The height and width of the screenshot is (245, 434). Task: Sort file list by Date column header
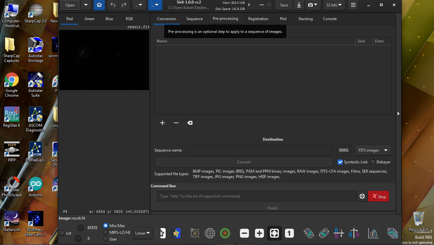point(382,41)
